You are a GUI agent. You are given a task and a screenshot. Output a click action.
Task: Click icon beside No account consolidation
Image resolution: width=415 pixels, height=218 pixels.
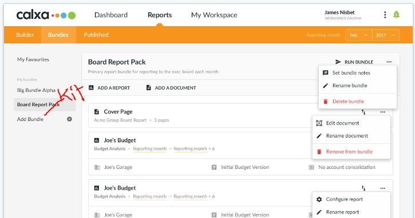(311, 167)
